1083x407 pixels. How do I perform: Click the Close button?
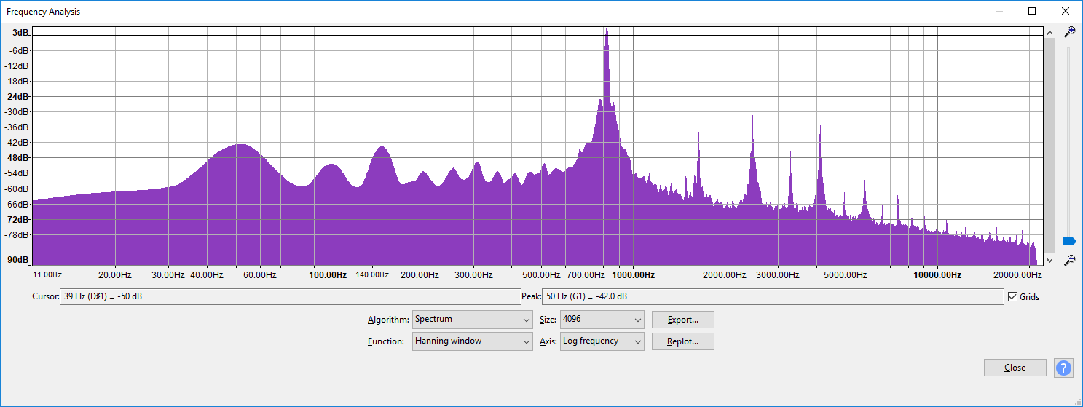(x=1015, y=368)
